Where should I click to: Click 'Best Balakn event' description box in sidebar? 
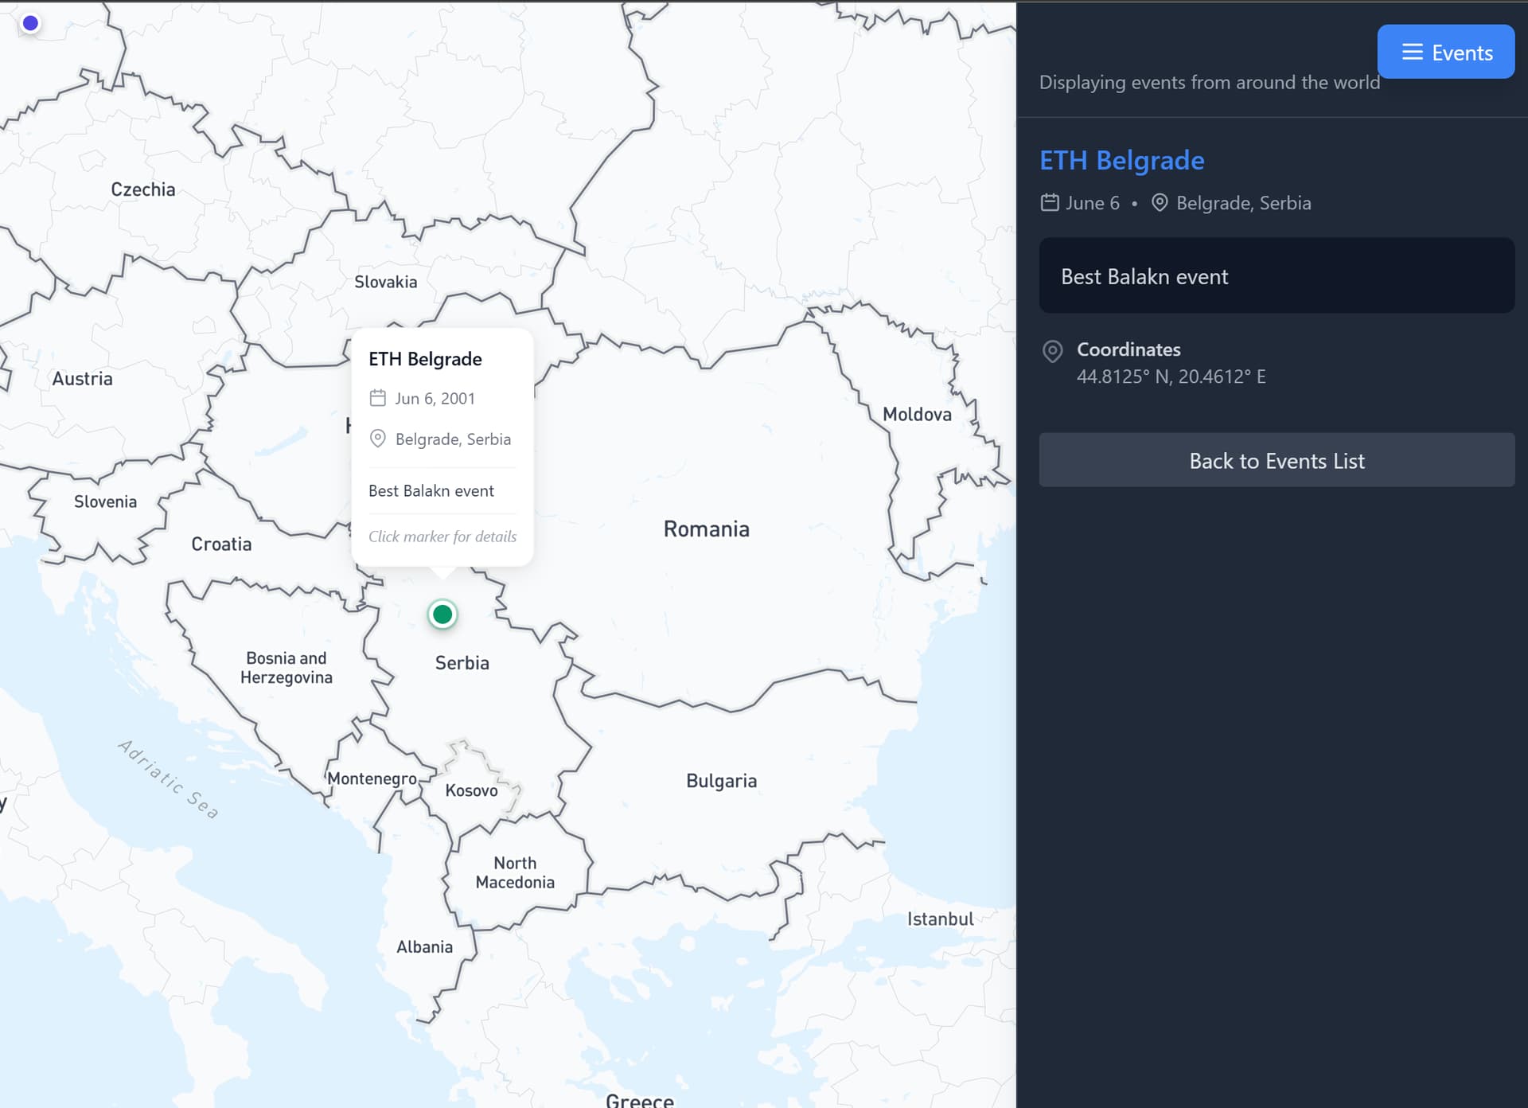[1277, 275]
